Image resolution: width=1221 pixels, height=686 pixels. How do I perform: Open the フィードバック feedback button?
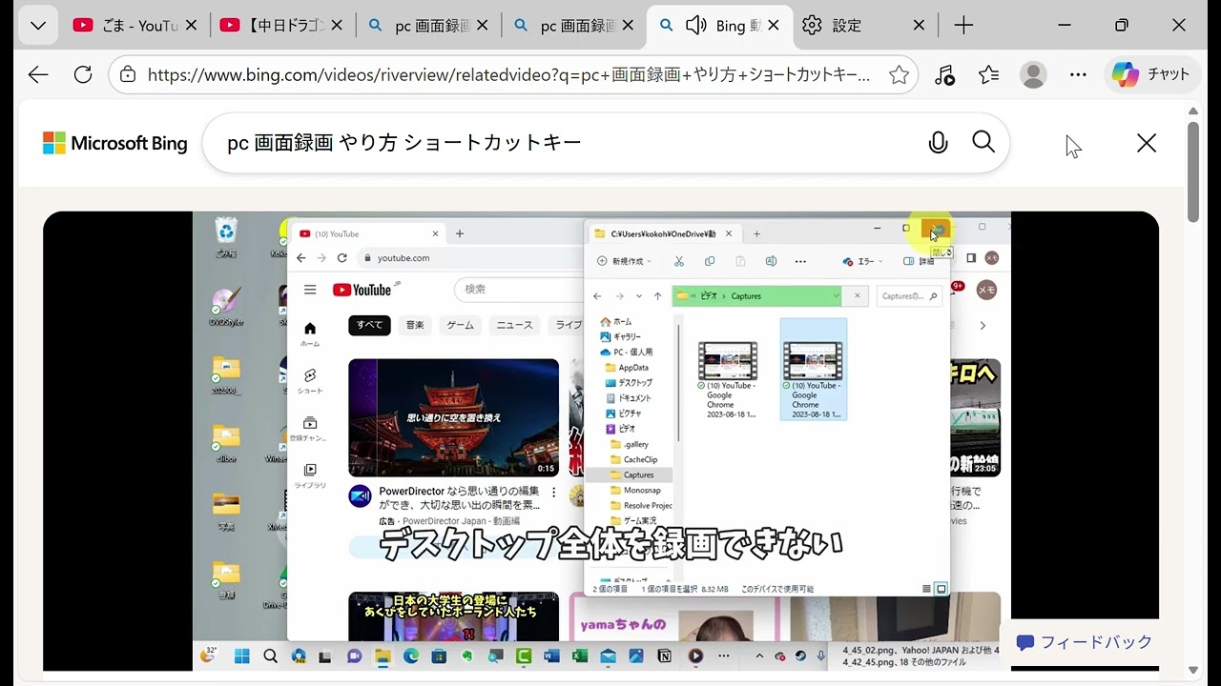pyautogui.click(x=1085, y=642)
